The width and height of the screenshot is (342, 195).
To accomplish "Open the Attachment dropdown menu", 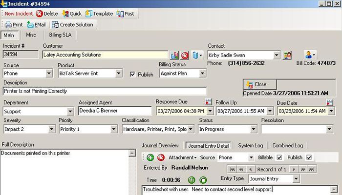I will click(183, 157).
